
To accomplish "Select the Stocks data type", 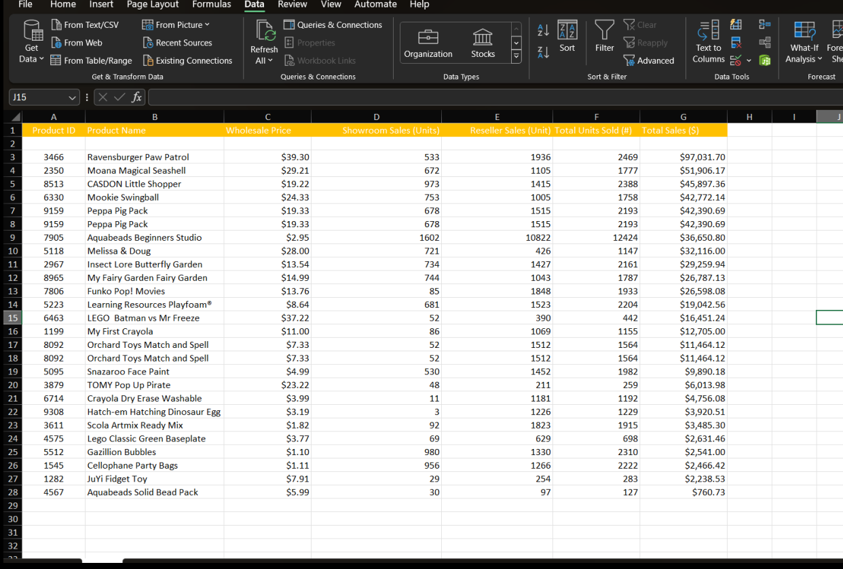I will pyautogui.click(x=483, y=43).
